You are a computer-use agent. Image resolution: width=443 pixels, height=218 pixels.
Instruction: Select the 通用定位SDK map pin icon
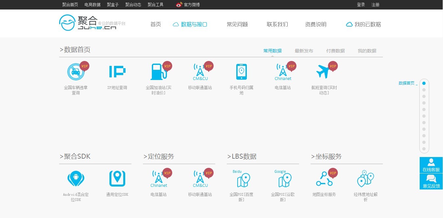click(117, 179)
